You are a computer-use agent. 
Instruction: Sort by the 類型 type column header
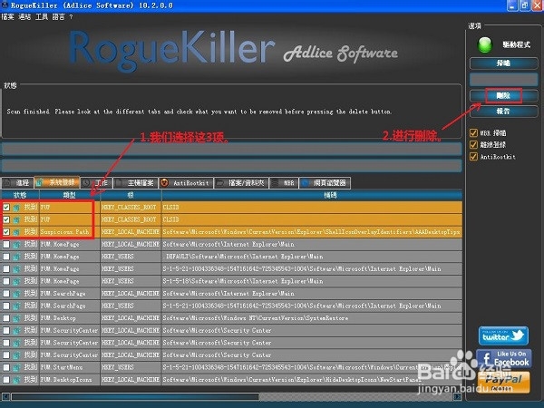(x=70, y=195)
